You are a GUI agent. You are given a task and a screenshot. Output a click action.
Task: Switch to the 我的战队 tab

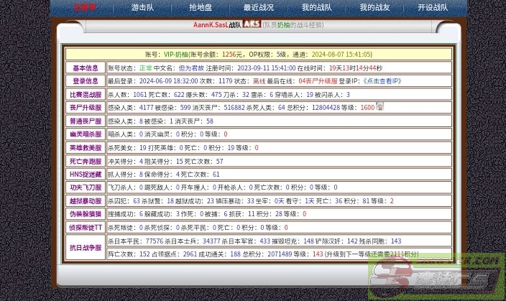(x=316, y=8)
